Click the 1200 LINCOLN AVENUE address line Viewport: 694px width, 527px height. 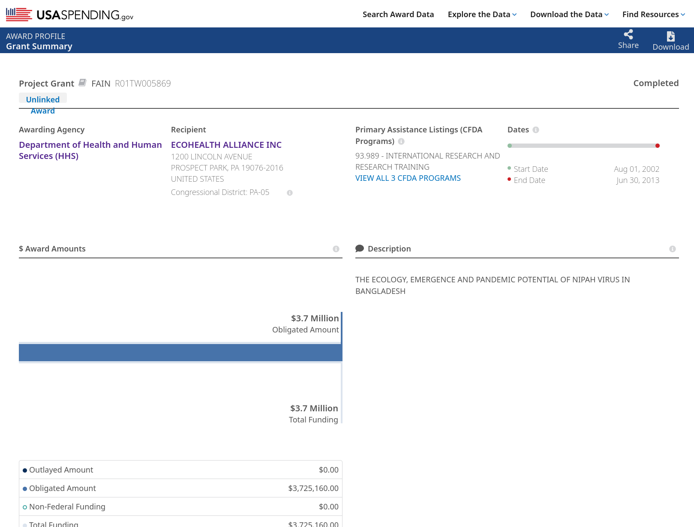[212, 157]
